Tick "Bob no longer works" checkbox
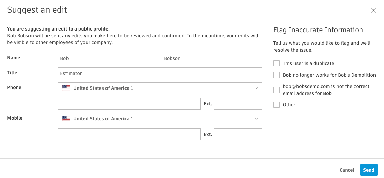This screenshot has width=384, height=178. tap(276, 75)
